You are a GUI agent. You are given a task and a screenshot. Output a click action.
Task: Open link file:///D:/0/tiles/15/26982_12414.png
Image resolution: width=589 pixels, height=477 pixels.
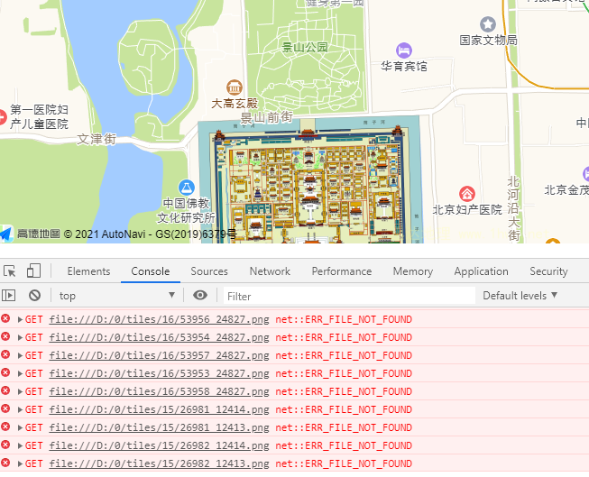pyautogui.click(x=160, y=445)
